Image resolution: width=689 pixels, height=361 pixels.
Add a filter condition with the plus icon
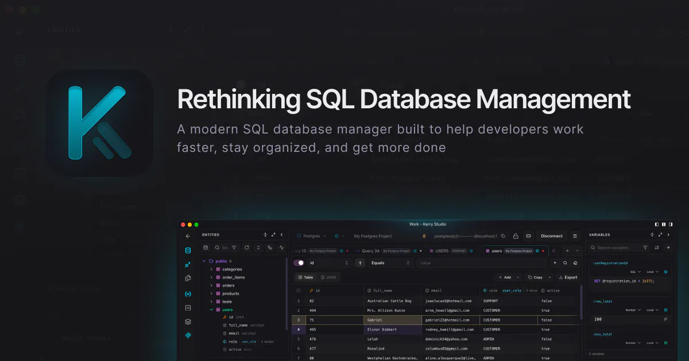coord(555,263)
